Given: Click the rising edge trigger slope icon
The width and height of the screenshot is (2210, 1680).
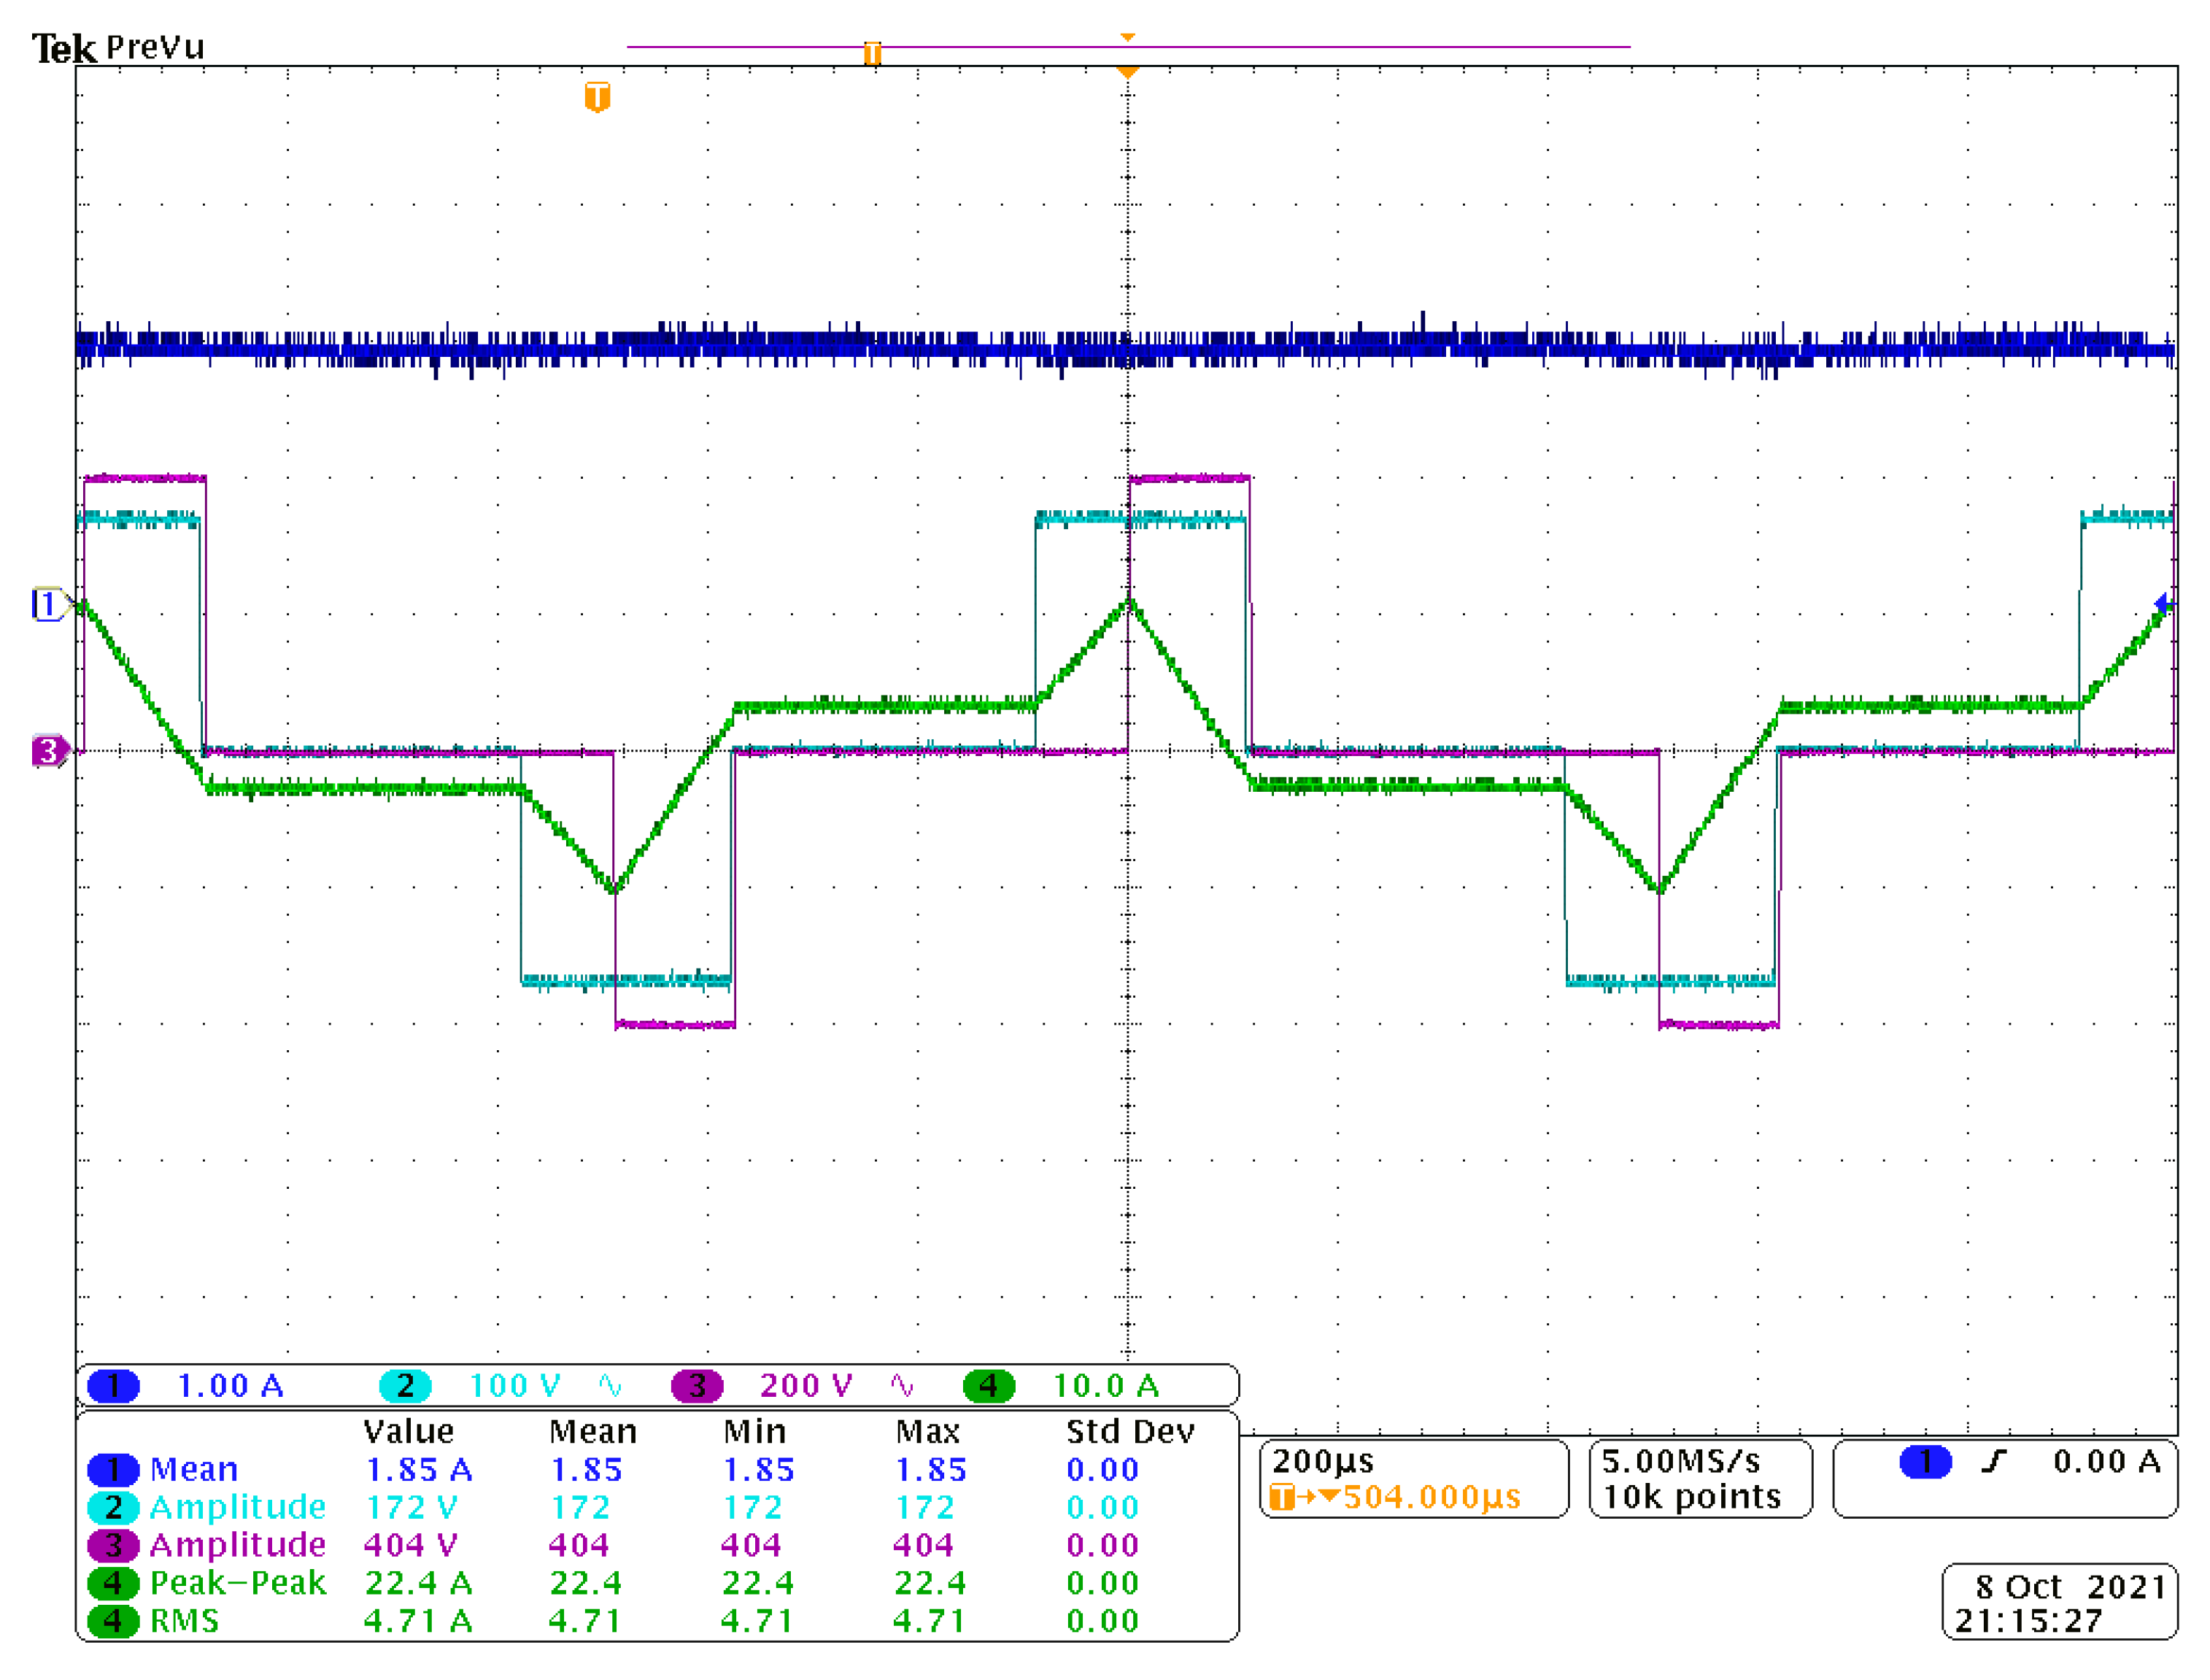Looking at the screenshot, I should (x=1993, y=1462).
